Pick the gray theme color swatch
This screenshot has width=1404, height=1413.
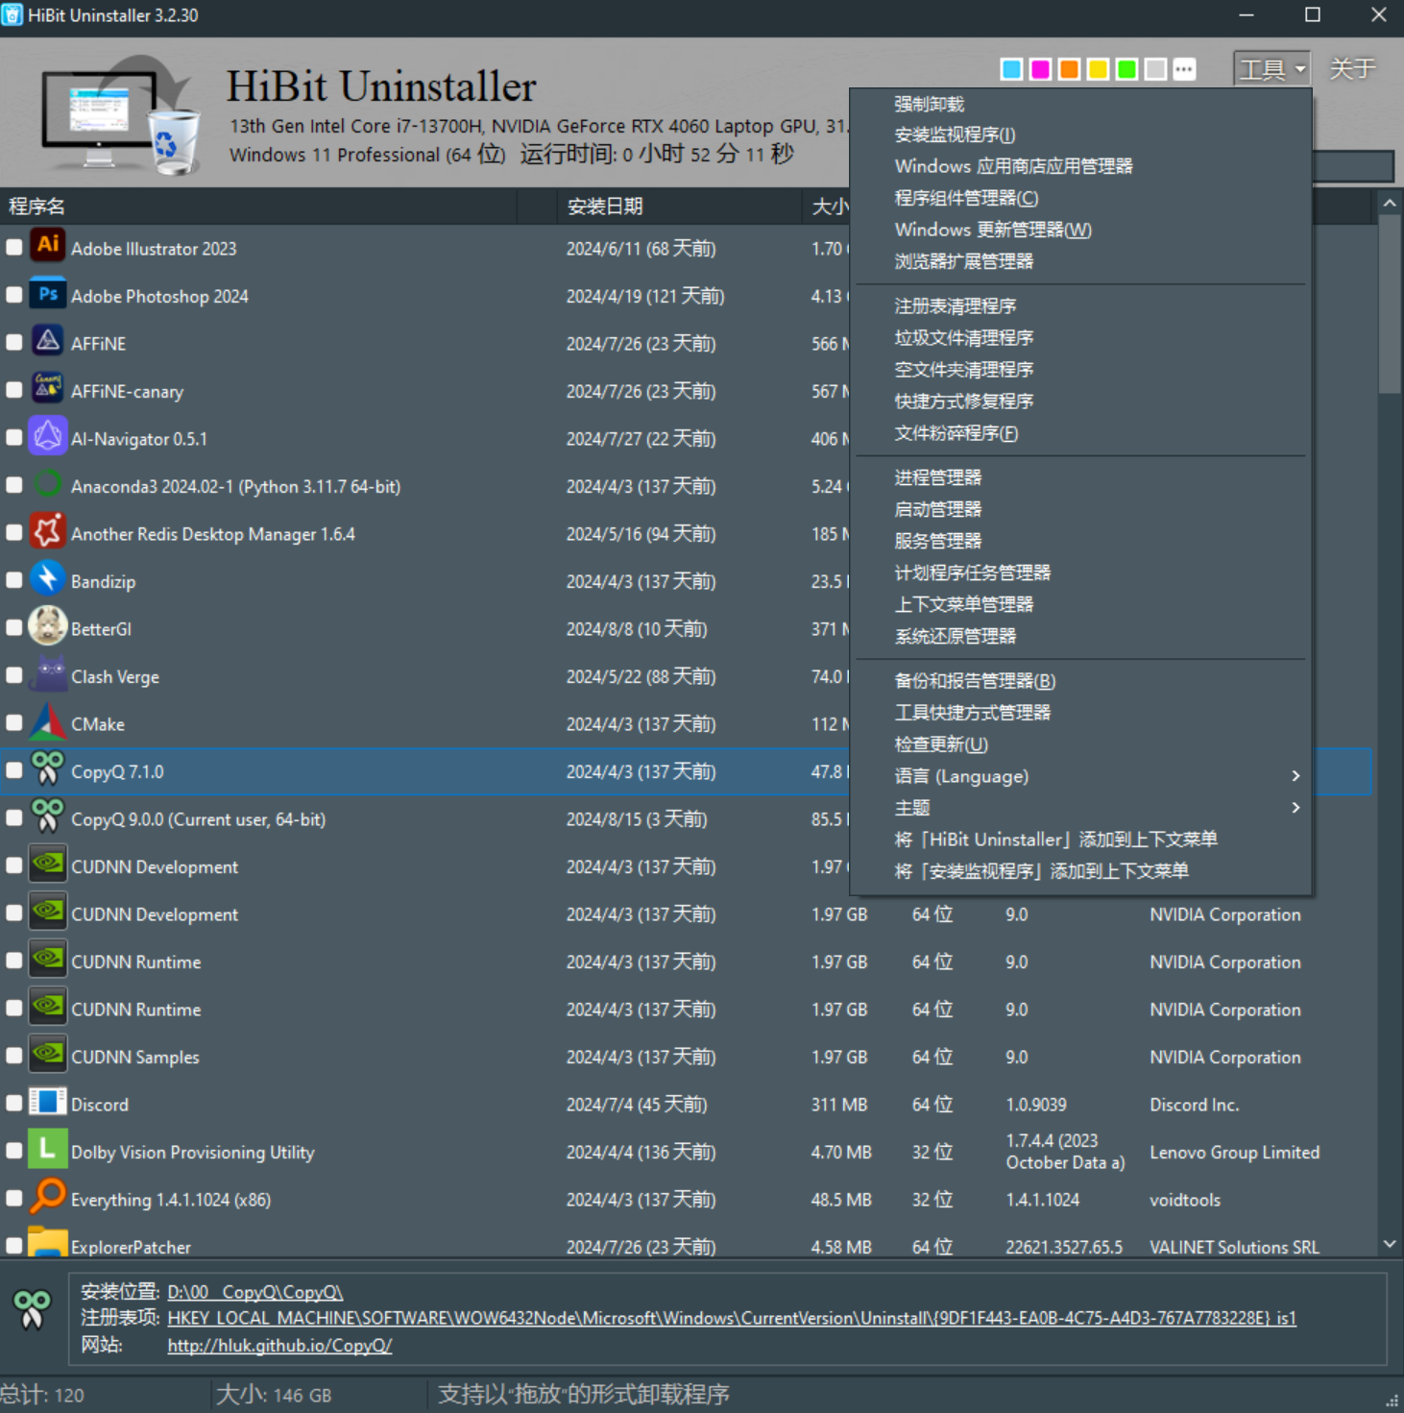(x=1156, y=69)
